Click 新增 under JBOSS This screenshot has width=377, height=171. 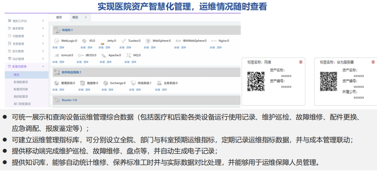(79, 62)
